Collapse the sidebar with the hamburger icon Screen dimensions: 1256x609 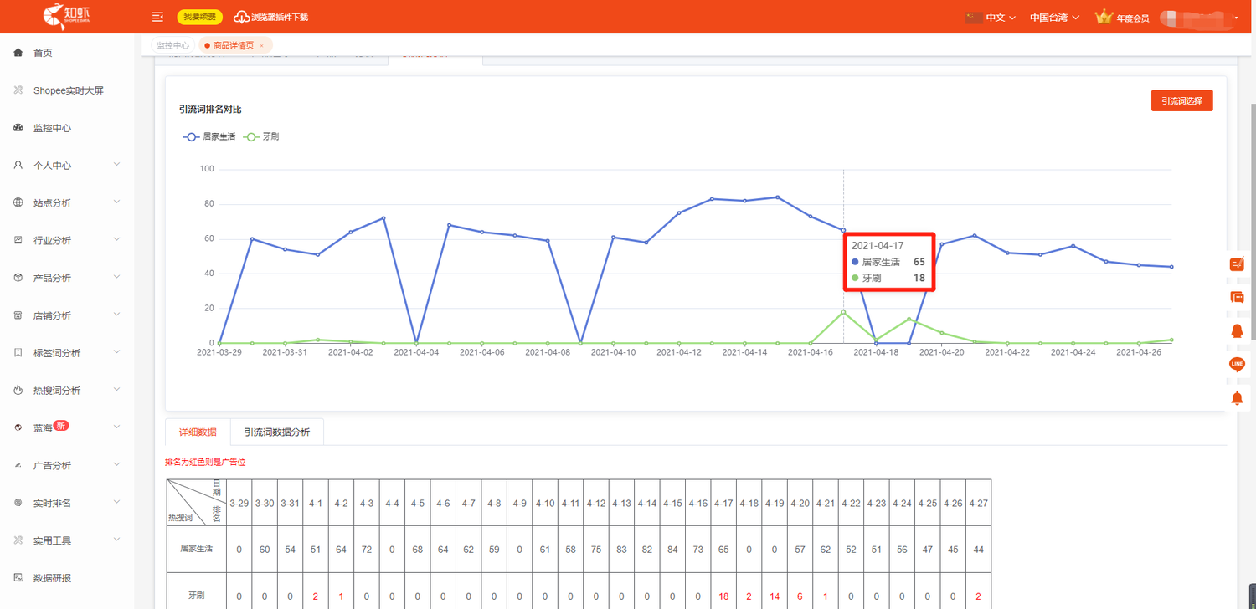point(157,17)
